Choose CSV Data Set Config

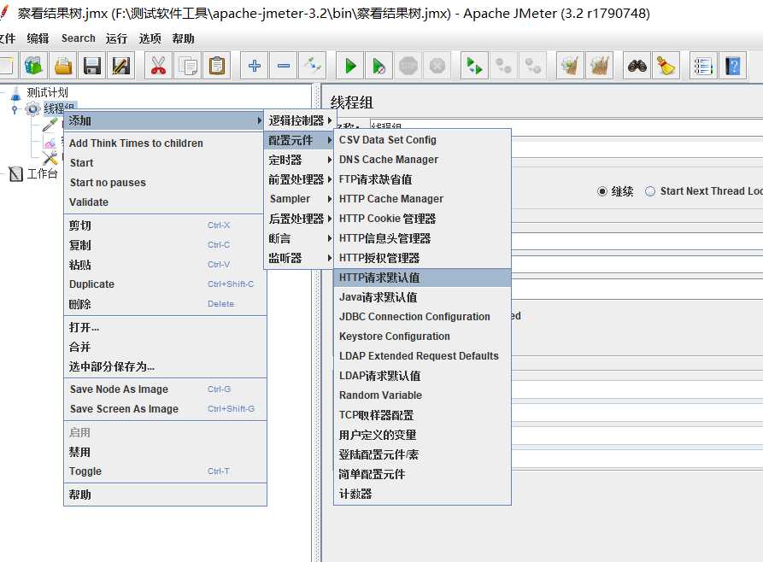click(422, 140)
